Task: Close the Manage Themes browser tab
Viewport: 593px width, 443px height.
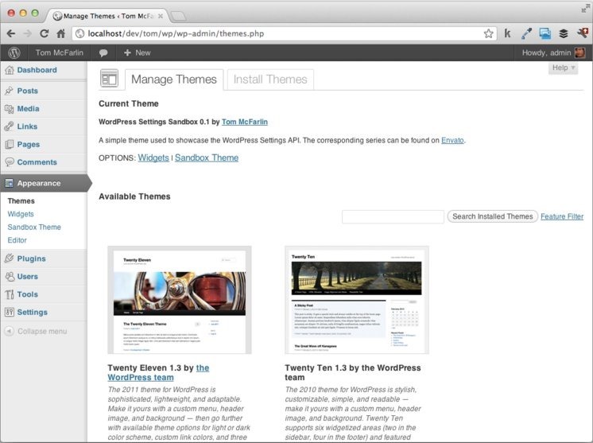Action: click(161, 16)
